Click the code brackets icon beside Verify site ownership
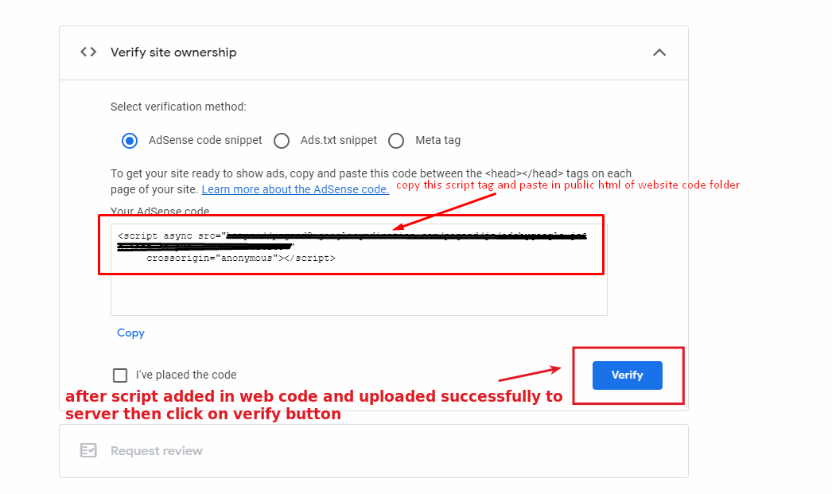 coord(87,52)
